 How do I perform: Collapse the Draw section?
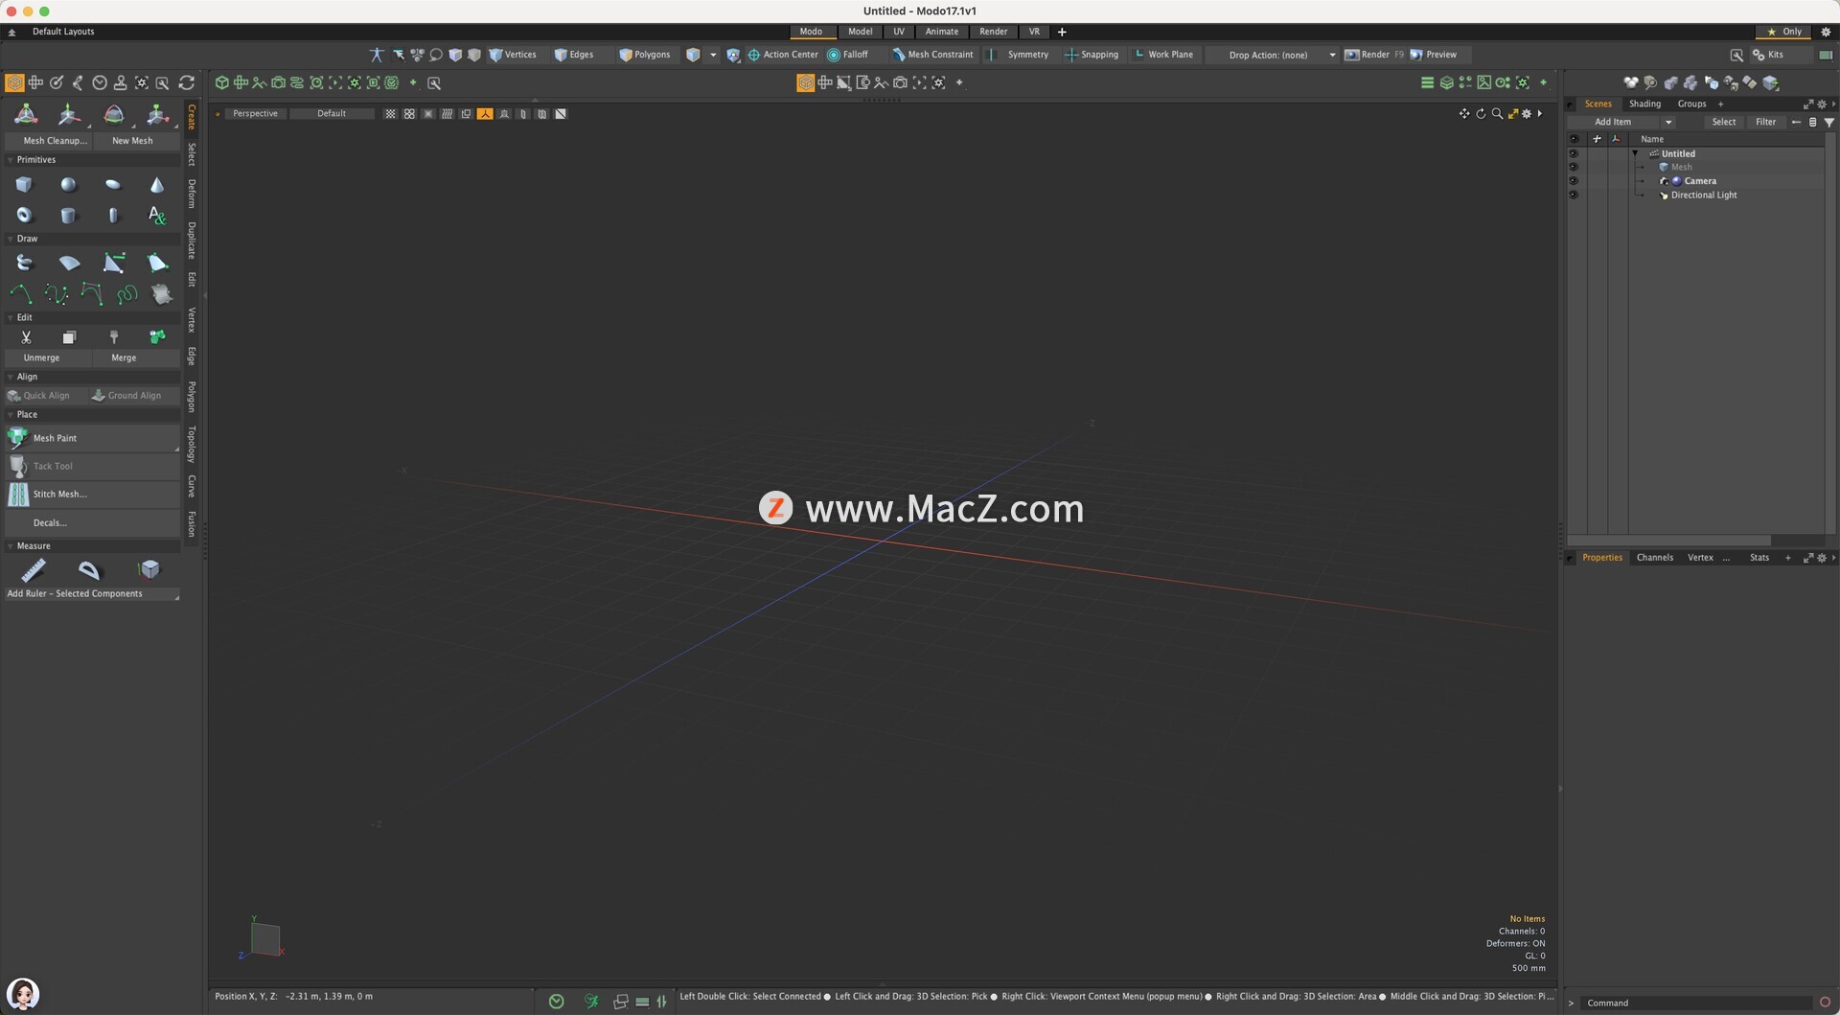click(11, 239)
